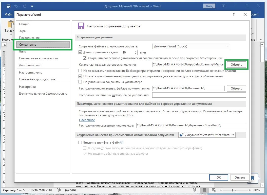Click the OK button
Screen dimensions: 267x195
point(219,177)
